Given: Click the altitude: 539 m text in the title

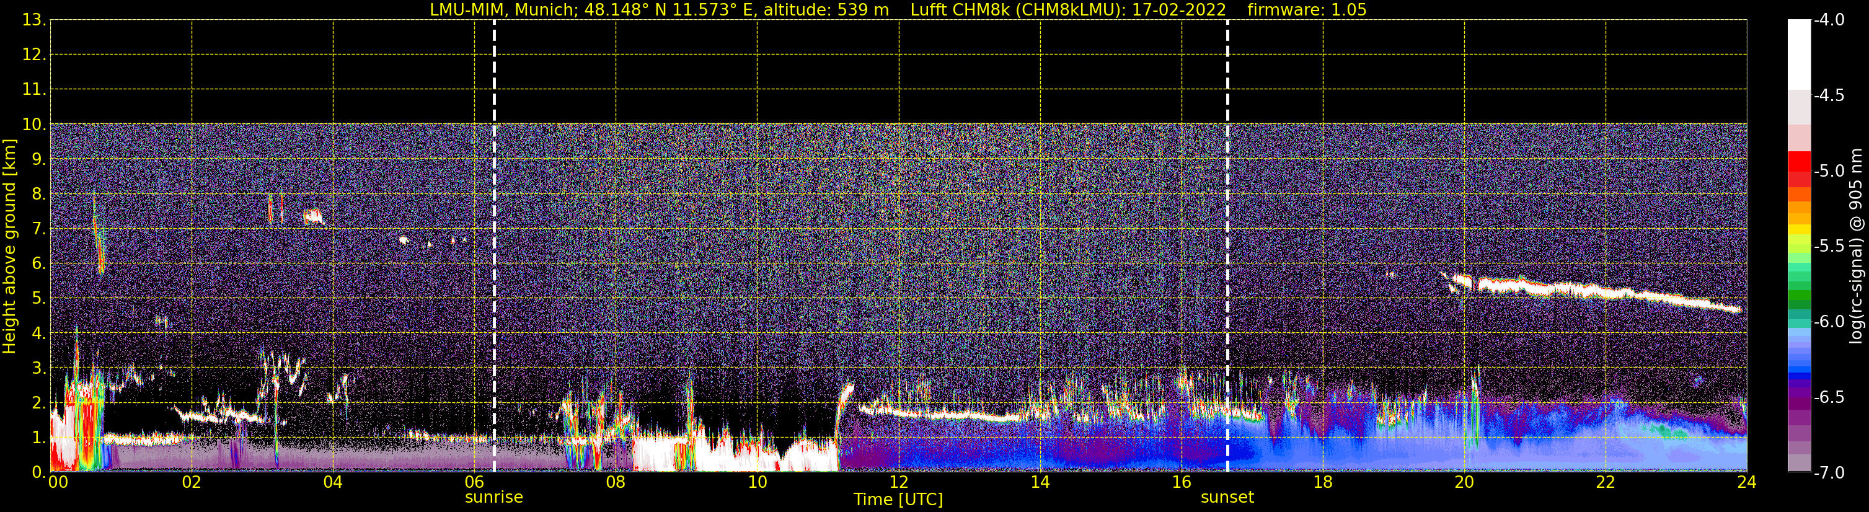Looking at the screenshot, I should point(826,9).
